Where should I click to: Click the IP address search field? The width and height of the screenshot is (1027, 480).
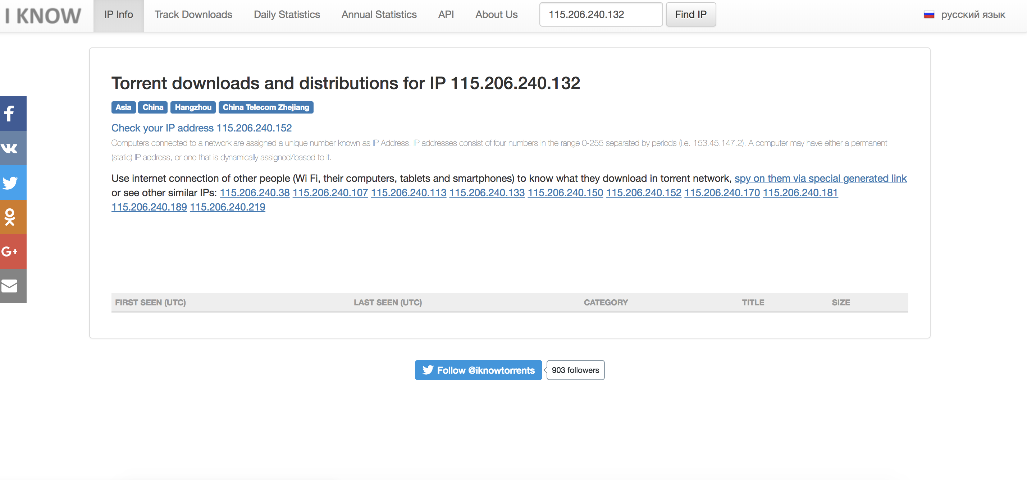[601, 15]
